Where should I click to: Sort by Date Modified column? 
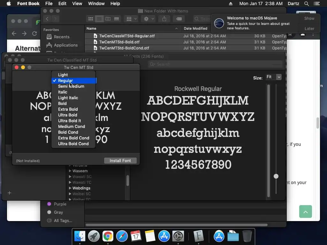(195, 28)
